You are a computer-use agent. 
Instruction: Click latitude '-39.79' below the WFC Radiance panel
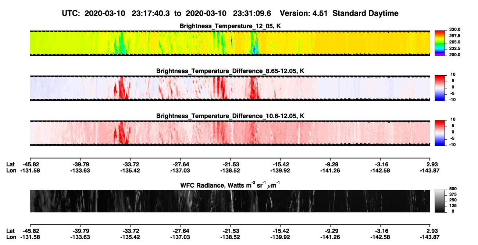coord(80,231)
